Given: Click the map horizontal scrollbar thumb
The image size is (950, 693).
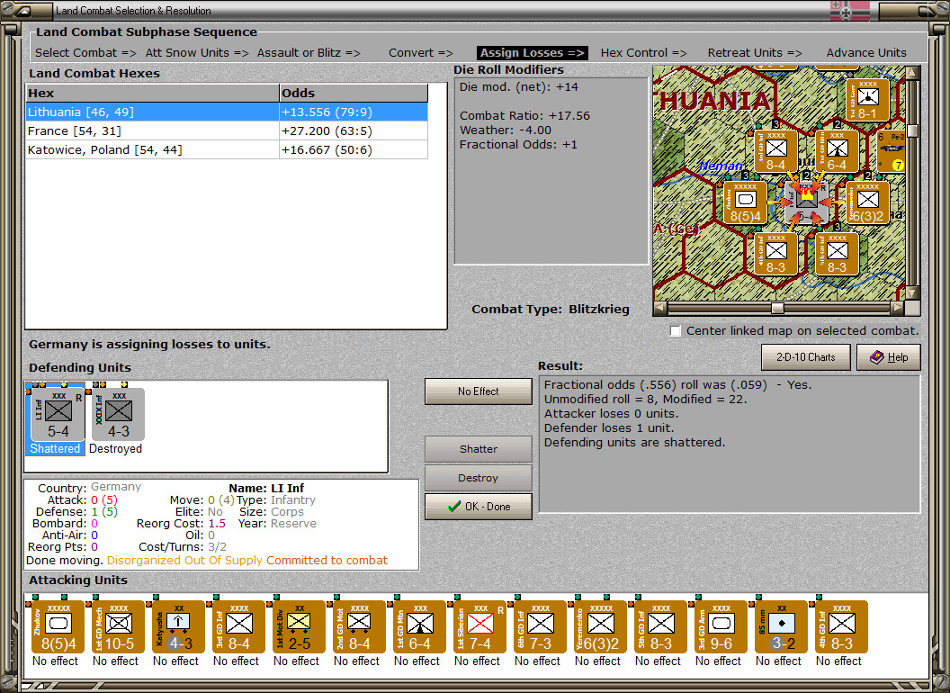Looking at the screenshot, I should click(x=777, y=308).
